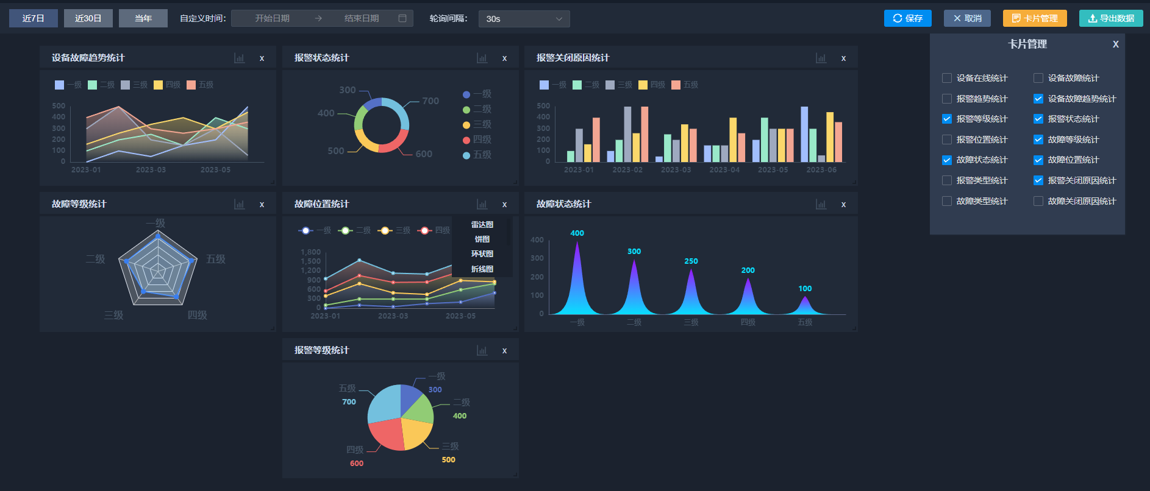Close the 报警状态统计 card
Screen dimensions: 1150x491
pos(505,58)
